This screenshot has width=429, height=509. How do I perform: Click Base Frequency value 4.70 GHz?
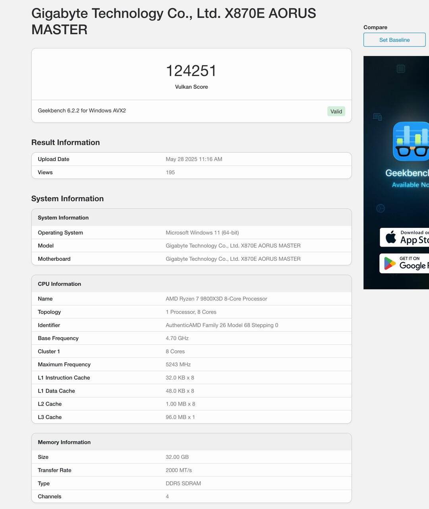[177, 338]
